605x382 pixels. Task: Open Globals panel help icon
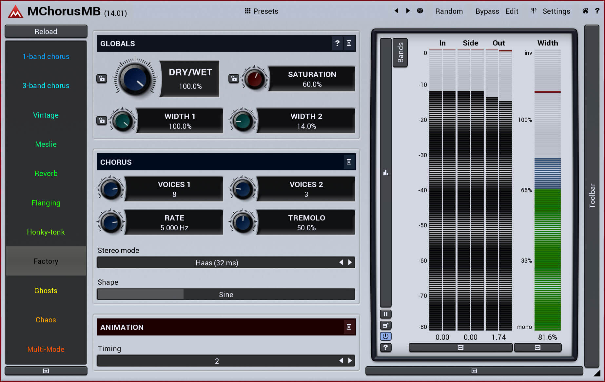click(x=337, y=43)
